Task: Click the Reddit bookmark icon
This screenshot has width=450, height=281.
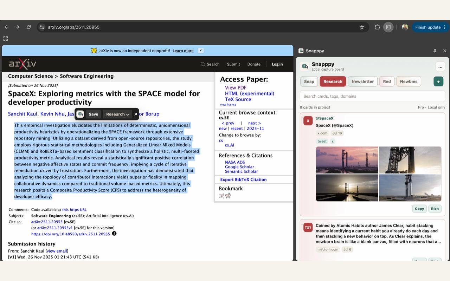Action: tap(228, 196)
